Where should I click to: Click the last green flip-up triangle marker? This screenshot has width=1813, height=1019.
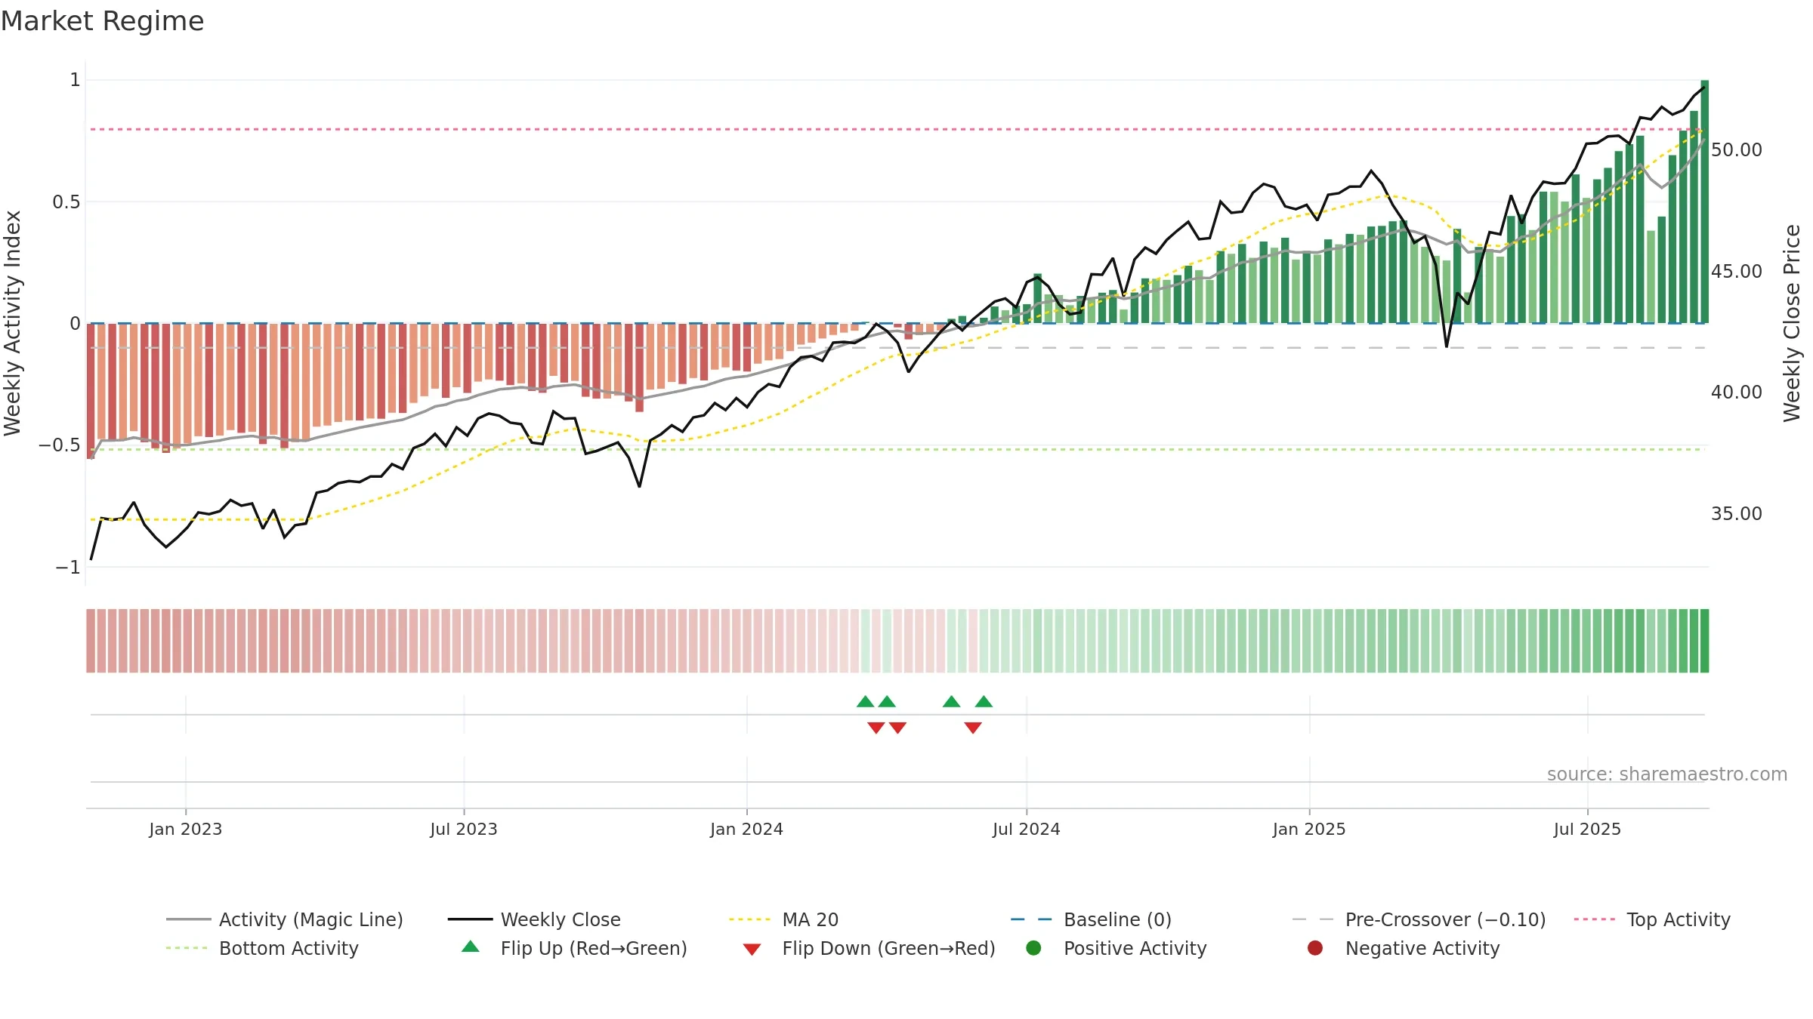click(984, 702)
